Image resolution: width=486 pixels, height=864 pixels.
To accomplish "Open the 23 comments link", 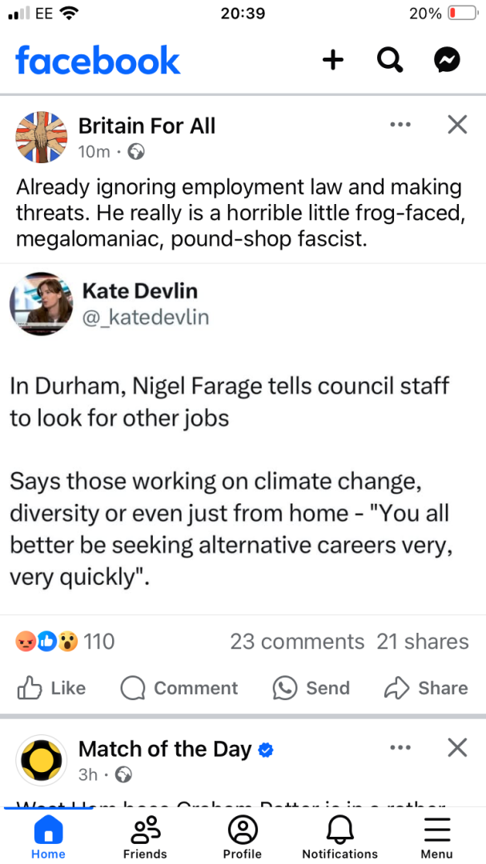I will tap(297, 642).
